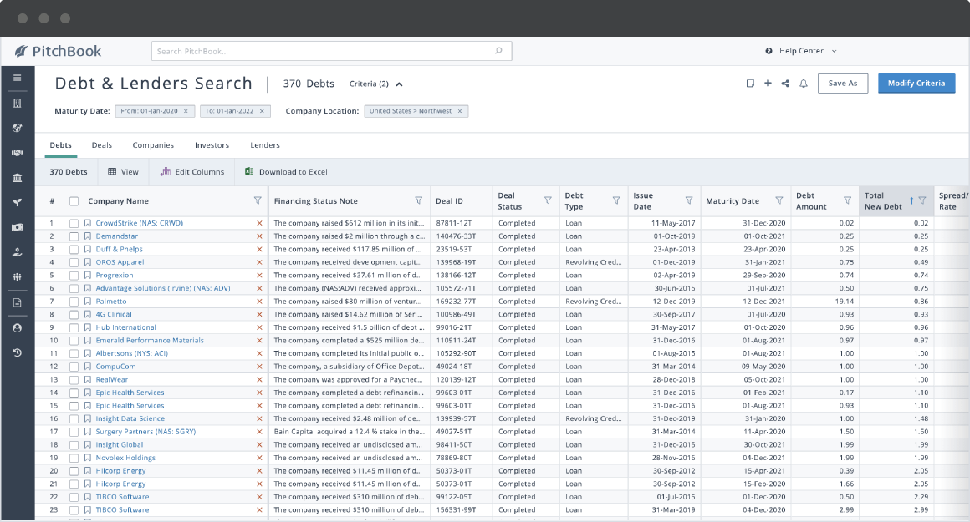Open the people group icon in sidebar
The width and height of the screenshot is (970, 522).
coord(18,277)
